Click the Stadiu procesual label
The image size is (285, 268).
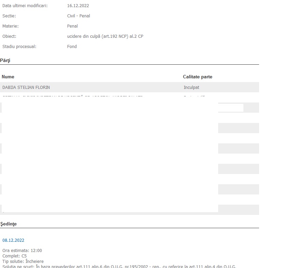(19, 47)
